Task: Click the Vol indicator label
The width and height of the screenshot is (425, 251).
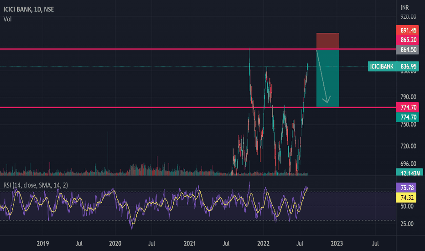Action: click(8, 19)
